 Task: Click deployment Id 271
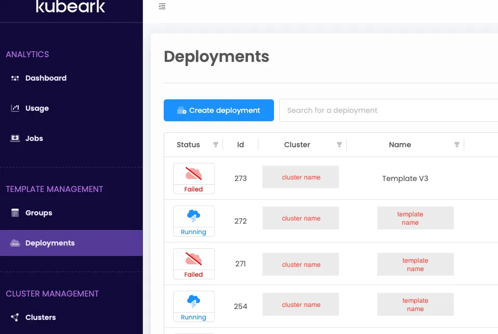241,264
